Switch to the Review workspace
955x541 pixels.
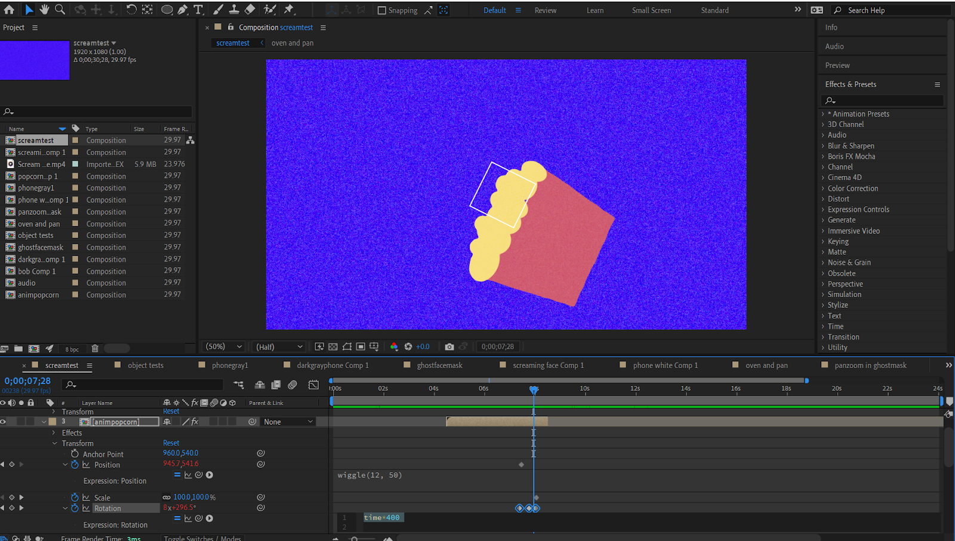[546, 10]
